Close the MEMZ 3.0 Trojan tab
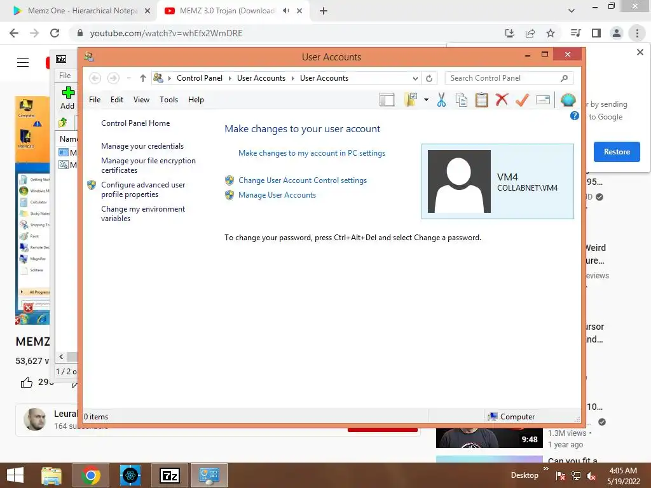Image resolution: width=651 pixels, height=488 pixels. tap(299, 11)
